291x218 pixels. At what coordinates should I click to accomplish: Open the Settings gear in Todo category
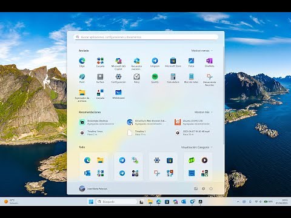point(157,160)
